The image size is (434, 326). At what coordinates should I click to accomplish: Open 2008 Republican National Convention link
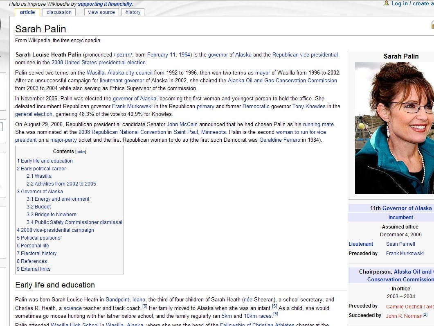coord(122,132)
